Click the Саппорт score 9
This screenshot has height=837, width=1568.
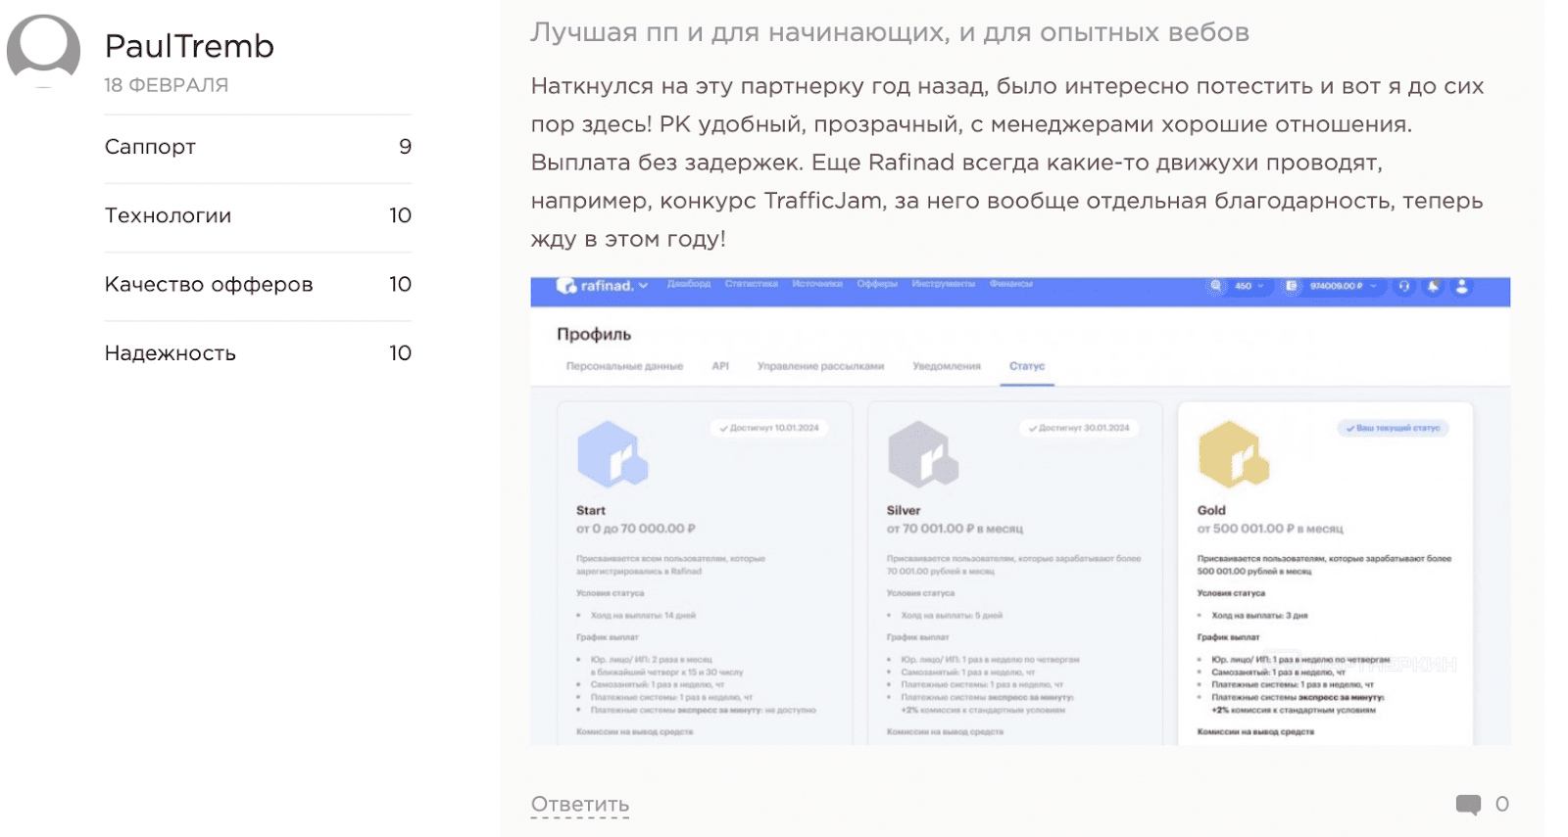[405, 147]
